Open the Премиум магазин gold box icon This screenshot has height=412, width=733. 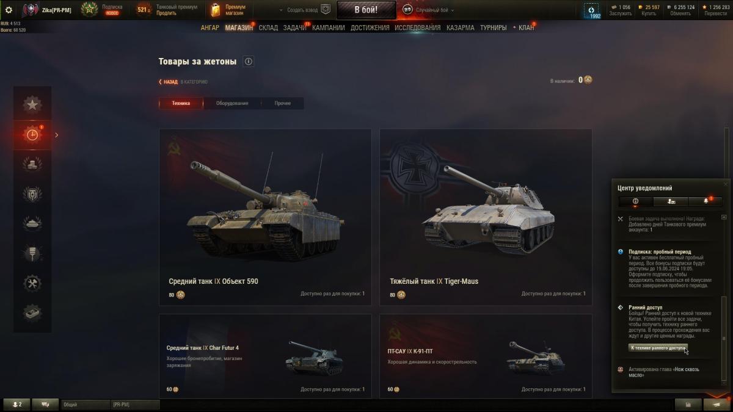pos(215,10)
